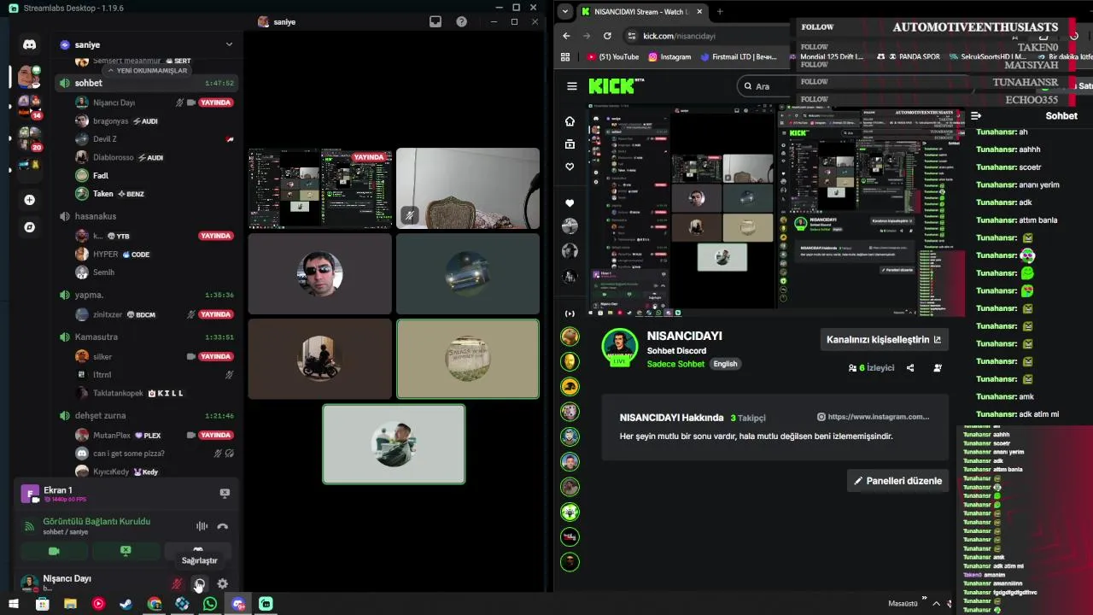Select the camera tile showing a chair

click(x=468, y=188)
